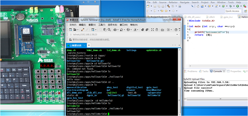Toggle the screen lock icon in Xshell
Image resolution: width=248 pixels, height=116 pixels.
coord(157,30)
